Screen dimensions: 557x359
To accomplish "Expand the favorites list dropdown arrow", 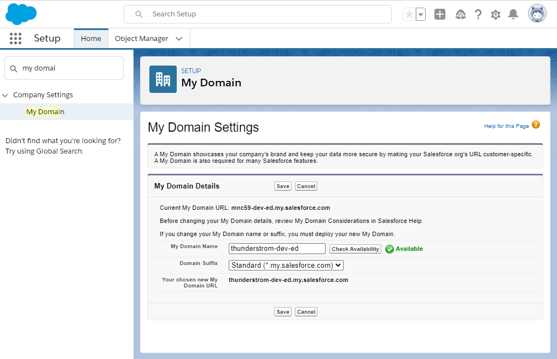I will [421, 15].
